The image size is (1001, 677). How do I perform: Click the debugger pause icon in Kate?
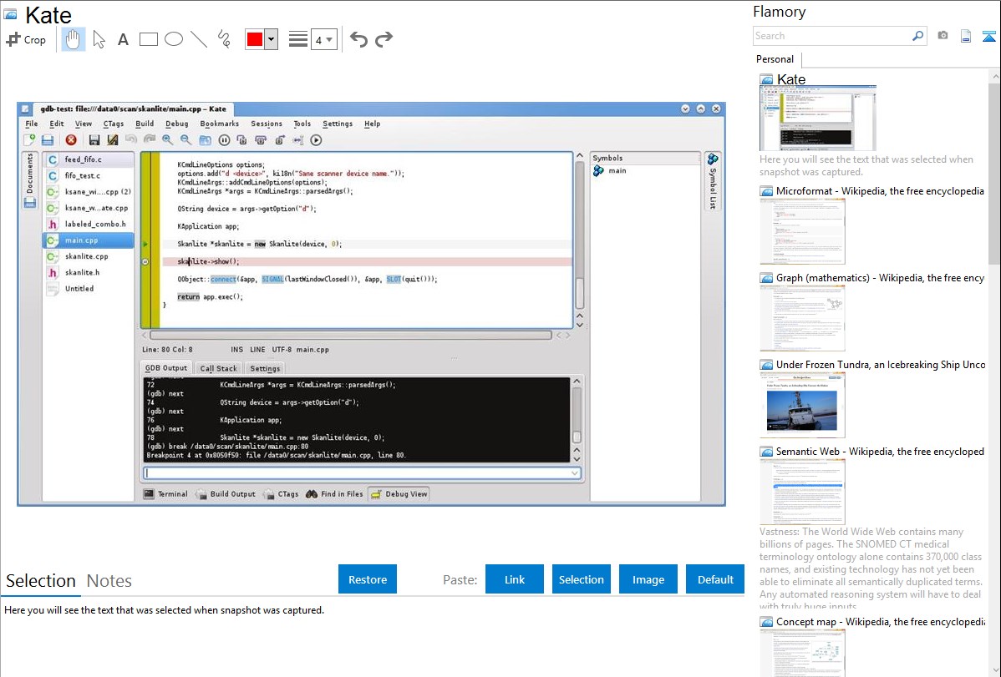coord(224,140)
